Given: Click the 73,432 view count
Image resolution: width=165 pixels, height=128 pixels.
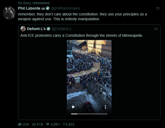Looking at the screenshot, I should pyautogui.click(x=69, y=125).
